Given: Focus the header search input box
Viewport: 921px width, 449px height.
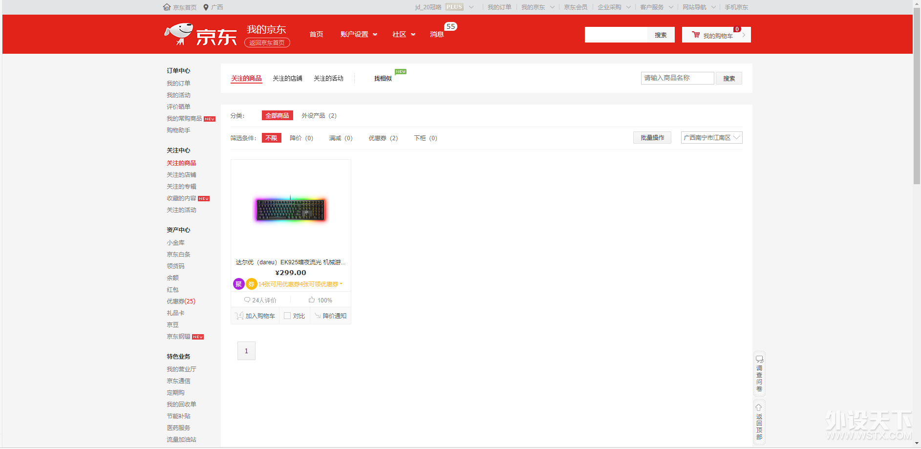Looking at the screenshot, I should point(616,35).
